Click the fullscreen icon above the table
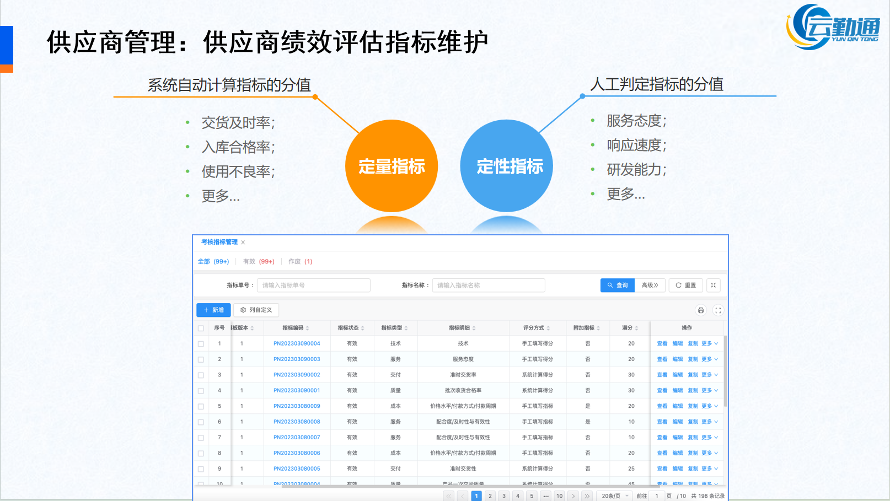 (718, 310)
